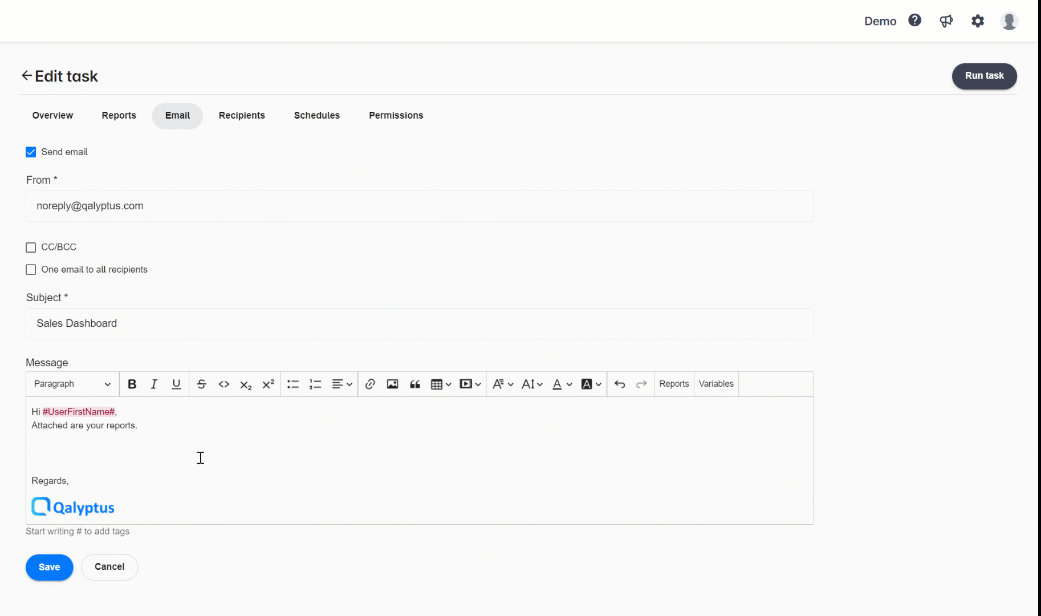Uncheck the Send email checkbox
Viewport: 1041px width, 616px height.
click(31, 152)
